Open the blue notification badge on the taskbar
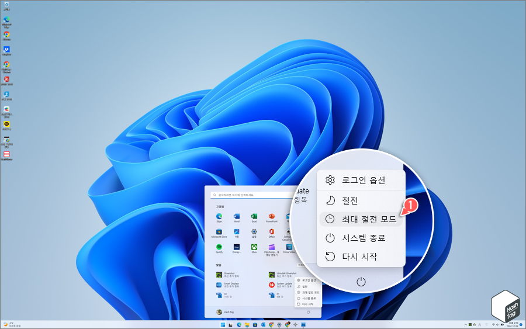This screenshot has width=526, height=329. 521,325
